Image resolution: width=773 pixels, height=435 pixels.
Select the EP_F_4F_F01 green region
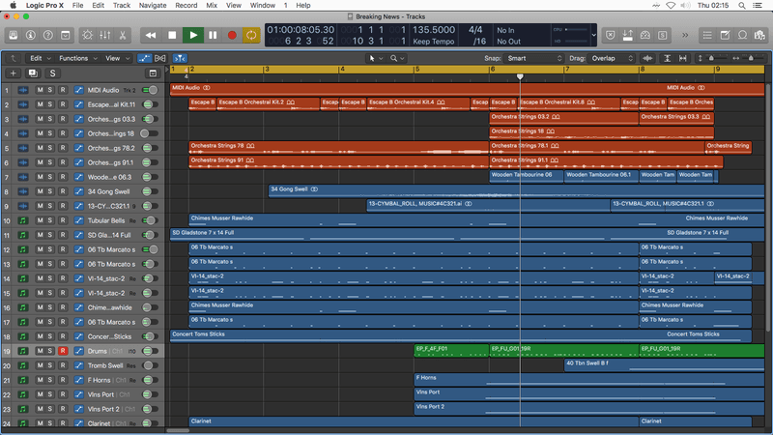(x=451, y=350)
